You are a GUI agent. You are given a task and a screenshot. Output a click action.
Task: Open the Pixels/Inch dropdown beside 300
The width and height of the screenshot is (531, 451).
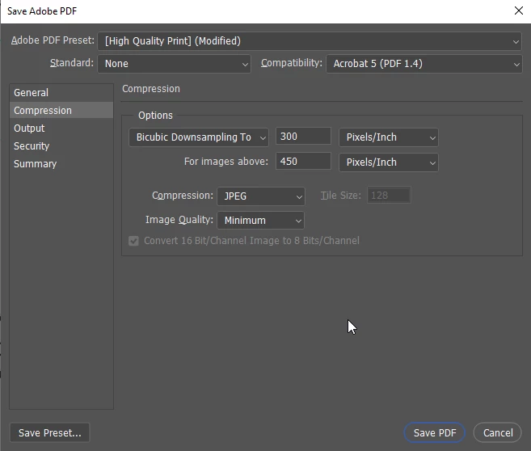tap(389, 137)
